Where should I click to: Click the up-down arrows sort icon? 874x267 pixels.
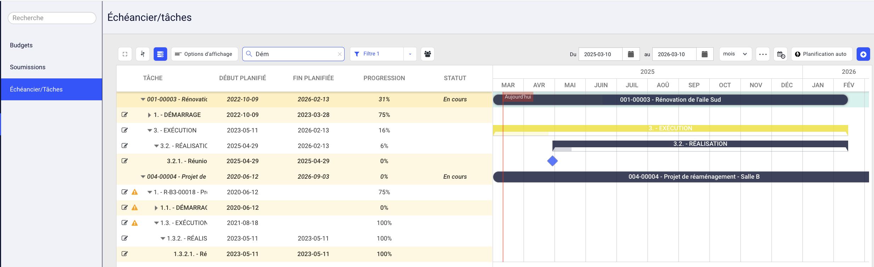point(143,54)
